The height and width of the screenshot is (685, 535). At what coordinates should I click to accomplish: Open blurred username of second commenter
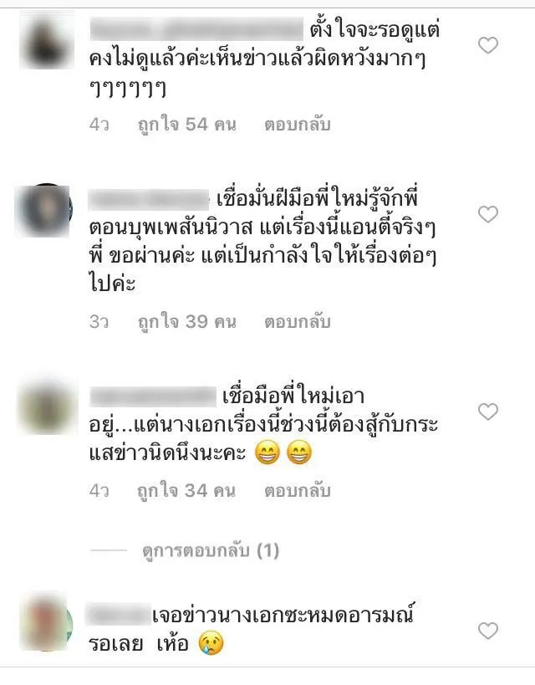point(149,200)
